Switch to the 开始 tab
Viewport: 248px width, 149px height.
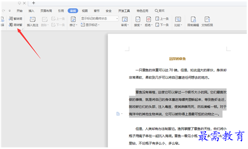coord(19,11)
